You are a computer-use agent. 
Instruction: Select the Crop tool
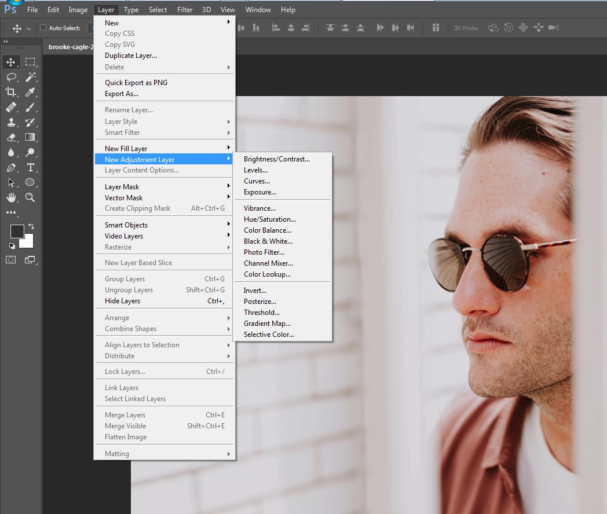[x=10, y=91]
